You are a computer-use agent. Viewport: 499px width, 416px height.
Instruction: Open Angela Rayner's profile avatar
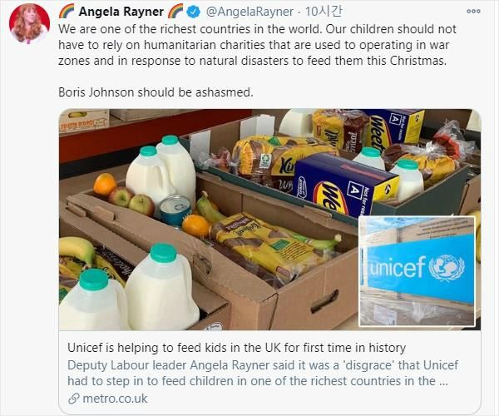point(29,24)
